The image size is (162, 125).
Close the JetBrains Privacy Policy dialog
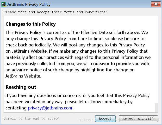click(156, 4)
